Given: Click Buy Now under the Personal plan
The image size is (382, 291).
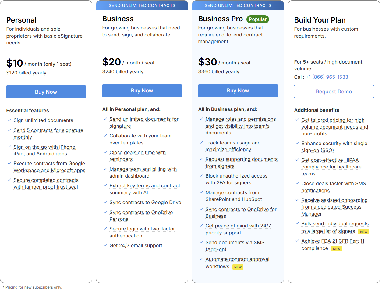Looking at the screenshot, I should 46,92.
